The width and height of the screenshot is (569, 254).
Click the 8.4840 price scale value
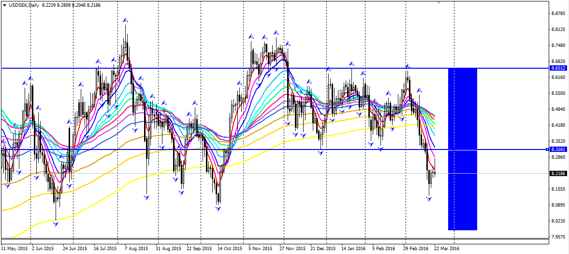[x=558, y=109]
